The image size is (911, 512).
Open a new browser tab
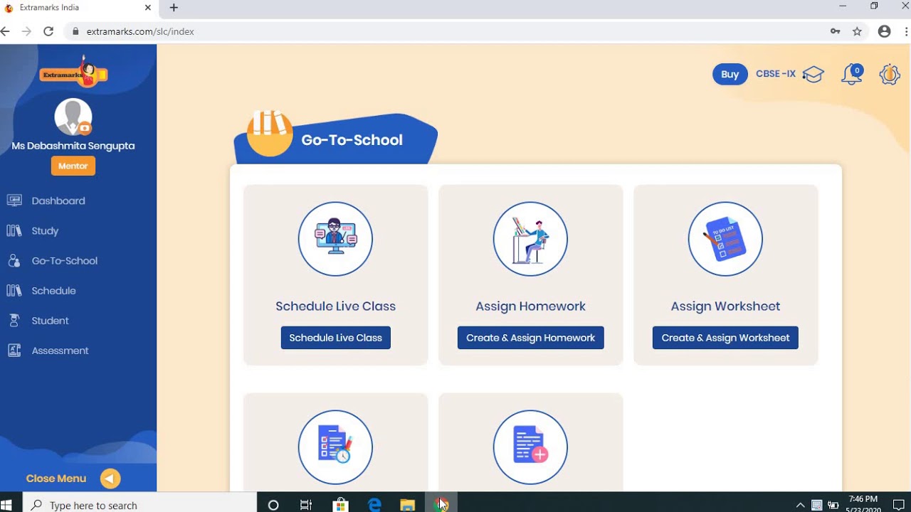click(174, 8)
